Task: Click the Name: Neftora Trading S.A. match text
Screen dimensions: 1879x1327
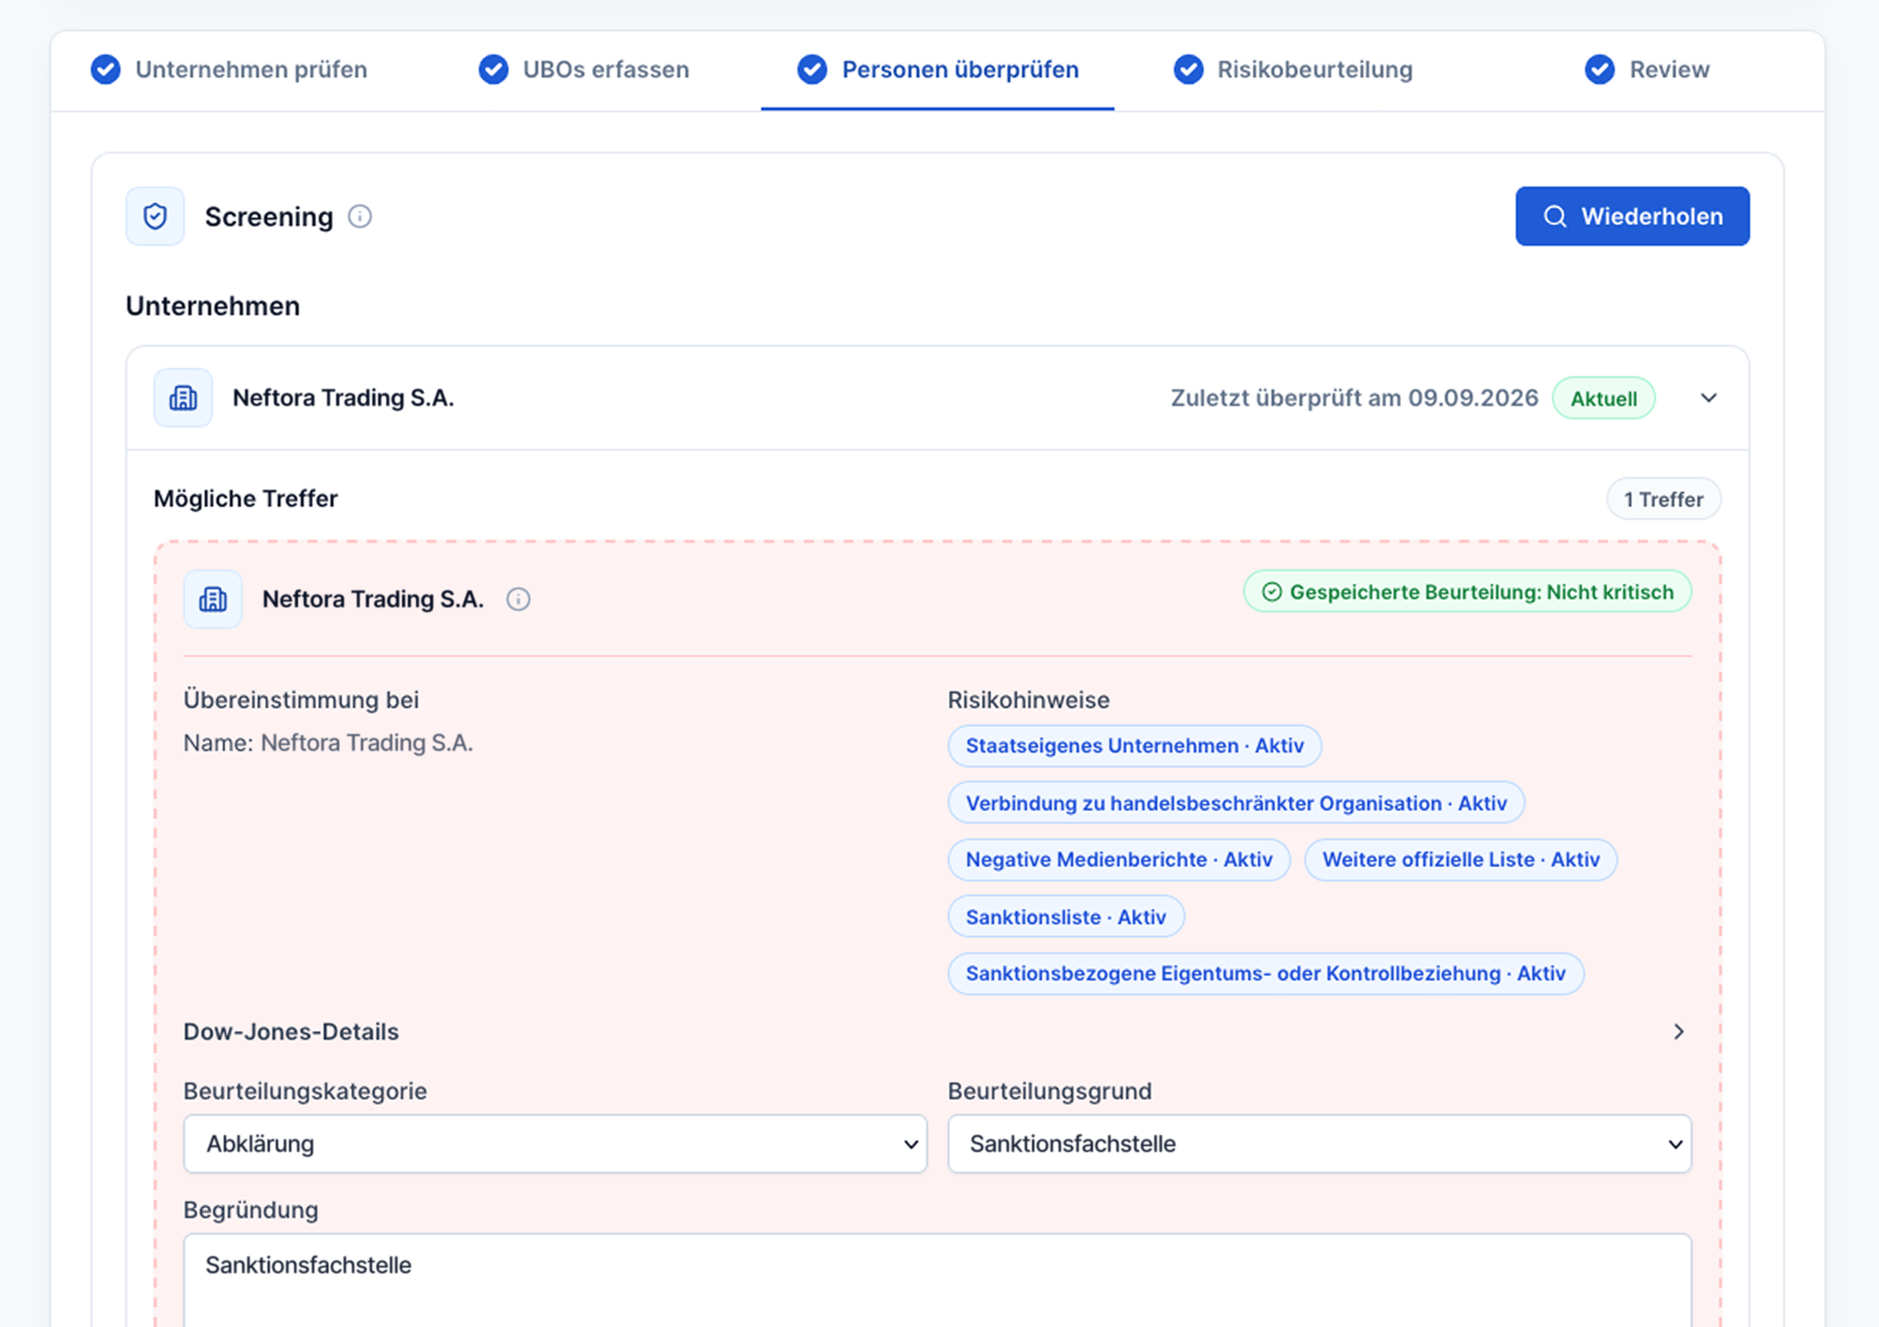Action: tap(328, 743)
